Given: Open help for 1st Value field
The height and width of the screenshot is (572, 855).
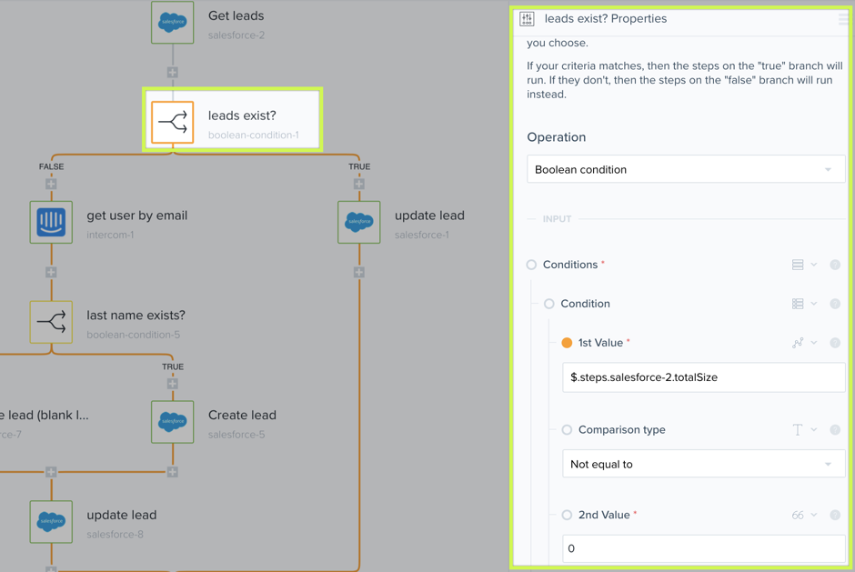Looking at the screenshot, I should 835,343.
